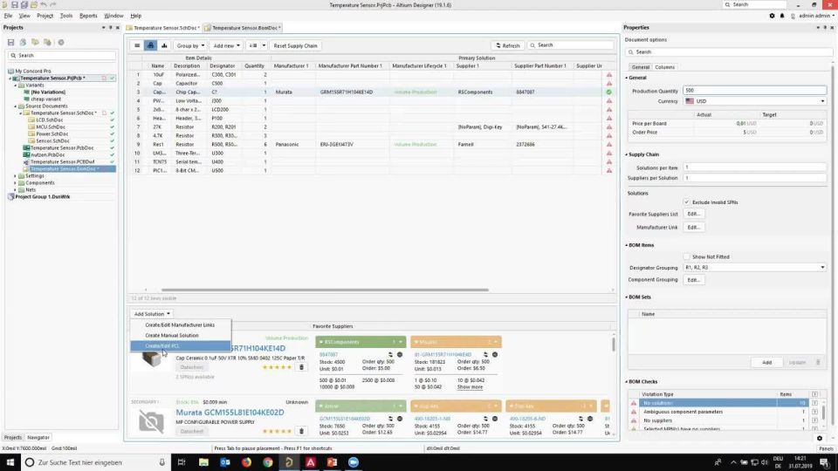Open Temperature Sensor.PcbDoc in tree

click(x=61, y=148)
